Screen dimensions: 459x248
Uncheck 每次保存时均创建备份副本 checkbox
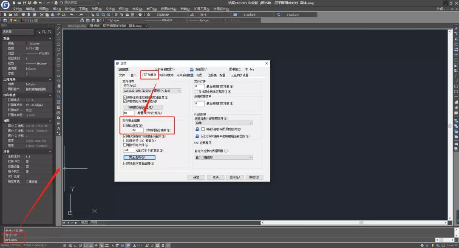[x=125, y=136]
